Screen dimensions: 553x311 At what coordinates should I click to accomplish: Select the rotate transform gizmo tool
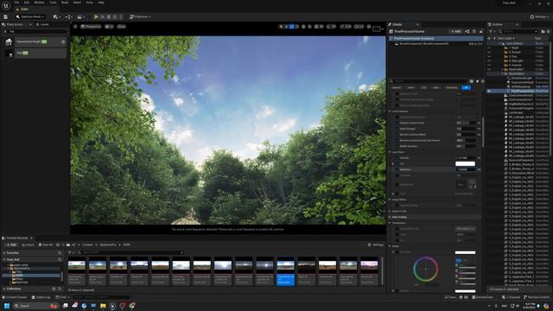[292, 27]
